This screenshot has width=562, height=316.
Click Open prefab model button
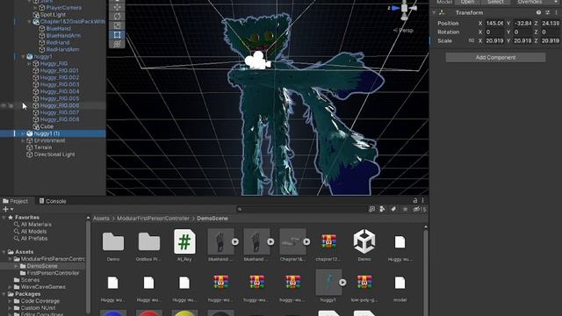point(467,2)
